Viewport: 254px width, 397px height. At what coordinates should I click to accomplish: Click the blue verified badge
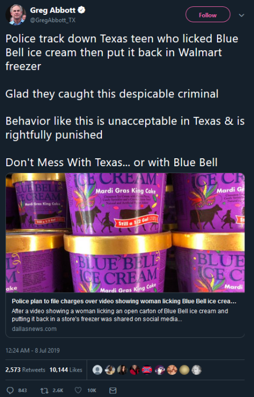pos(81,10)
